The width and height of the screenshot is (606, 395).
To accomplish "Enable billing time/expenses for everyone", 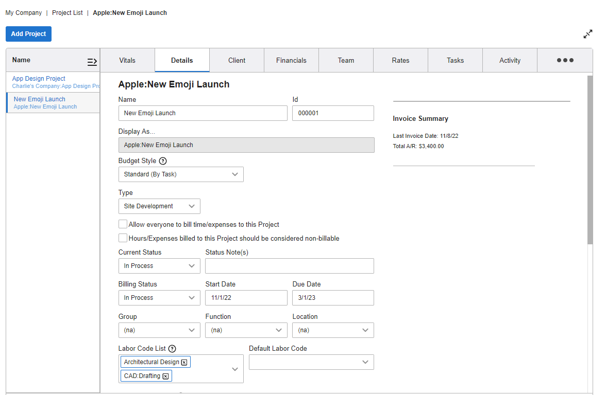I will click(122, 224).
